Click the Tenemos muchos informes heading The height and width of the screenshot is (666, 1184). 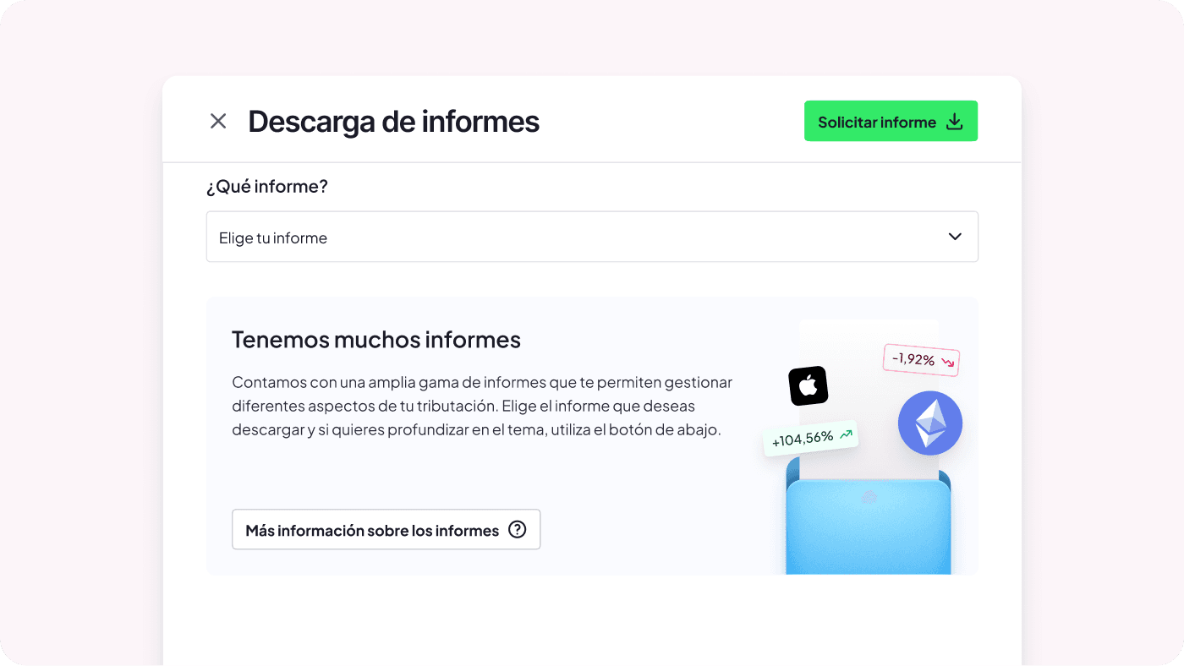[x=375, y=339]
